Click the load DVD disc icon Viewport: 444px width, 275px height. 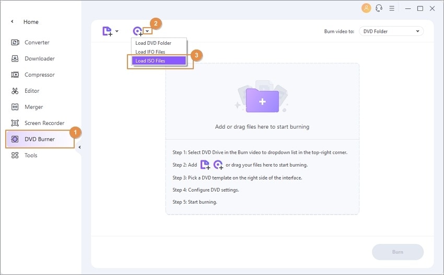(x=137, y=31)
